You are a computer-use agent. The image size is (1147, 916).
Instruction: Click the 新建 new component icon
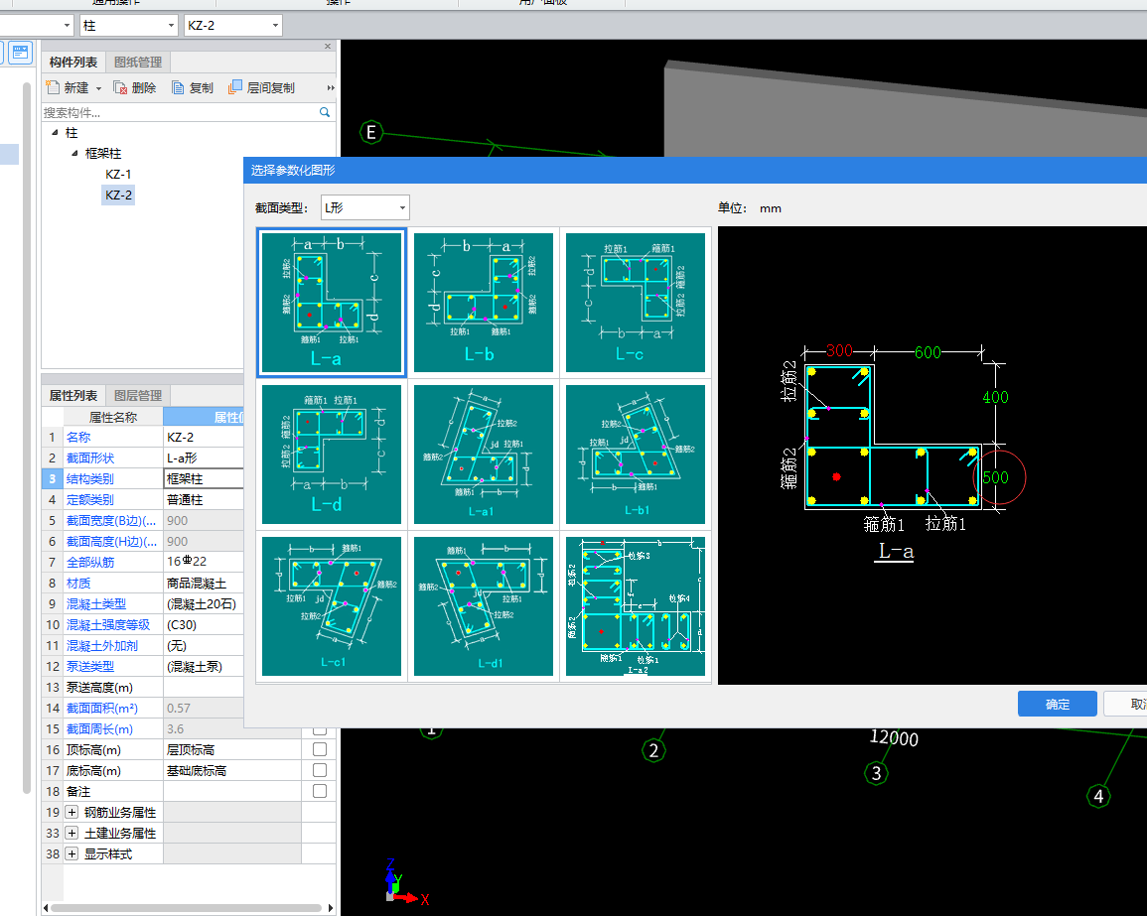coord(53,87)
